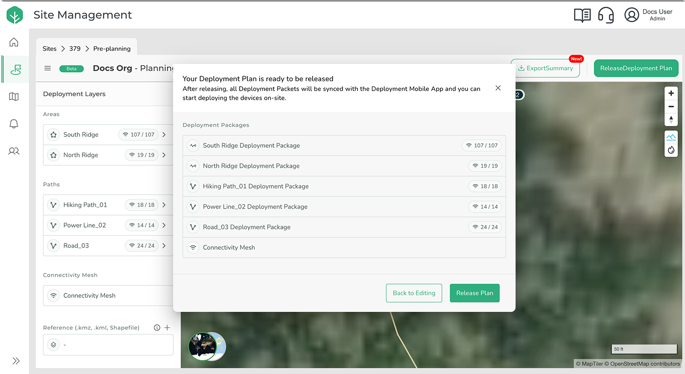Open notifications bell in sidebar
Screen dimensions: 685x374
[14, 124]
